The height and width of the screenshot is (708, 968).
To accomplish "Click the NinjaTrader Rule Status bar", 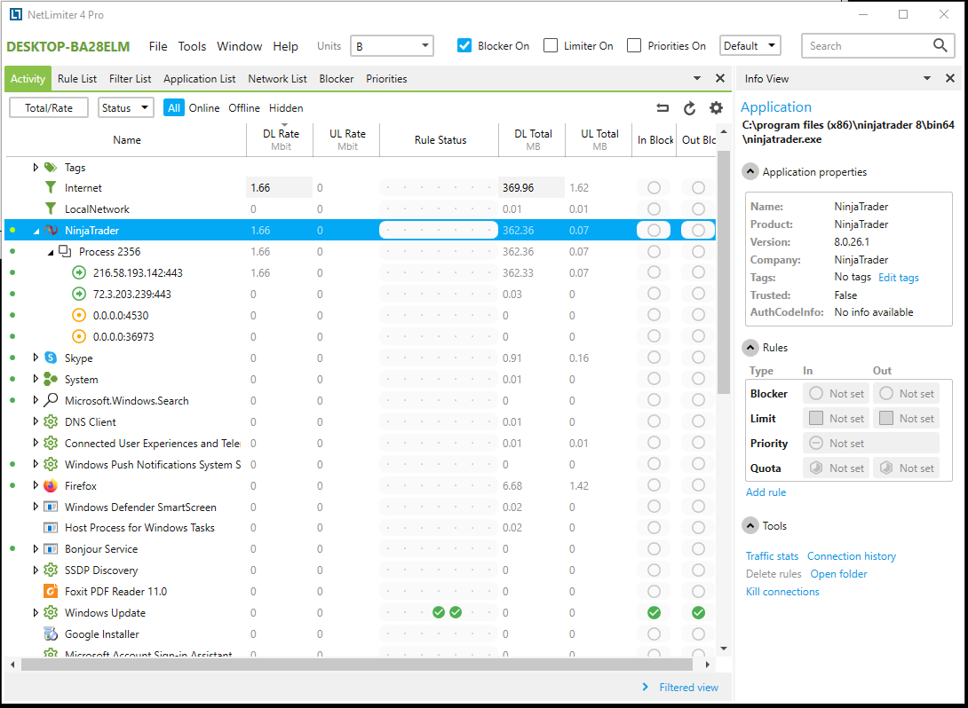I will [439, 230].
